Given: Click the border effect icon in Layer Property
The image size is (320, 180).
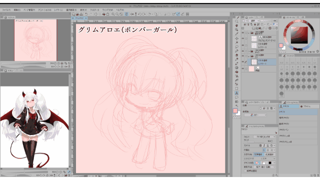Looking at the screenshot, I should pyautogui.click(x=260, y=108).
